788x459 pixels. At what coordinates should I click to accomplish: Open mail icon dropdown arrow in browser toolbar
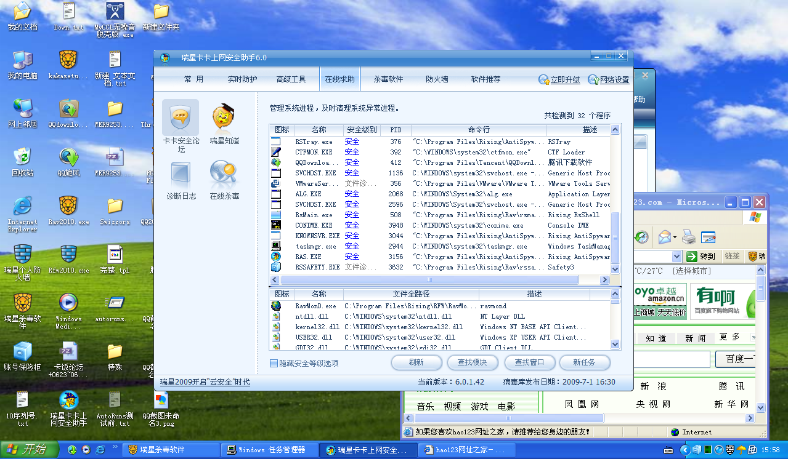point(675,237)
